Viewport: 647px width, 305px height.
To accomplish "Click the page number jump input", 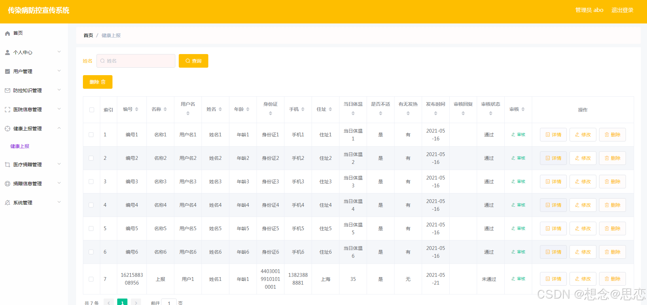I will [x=169, y=303].
